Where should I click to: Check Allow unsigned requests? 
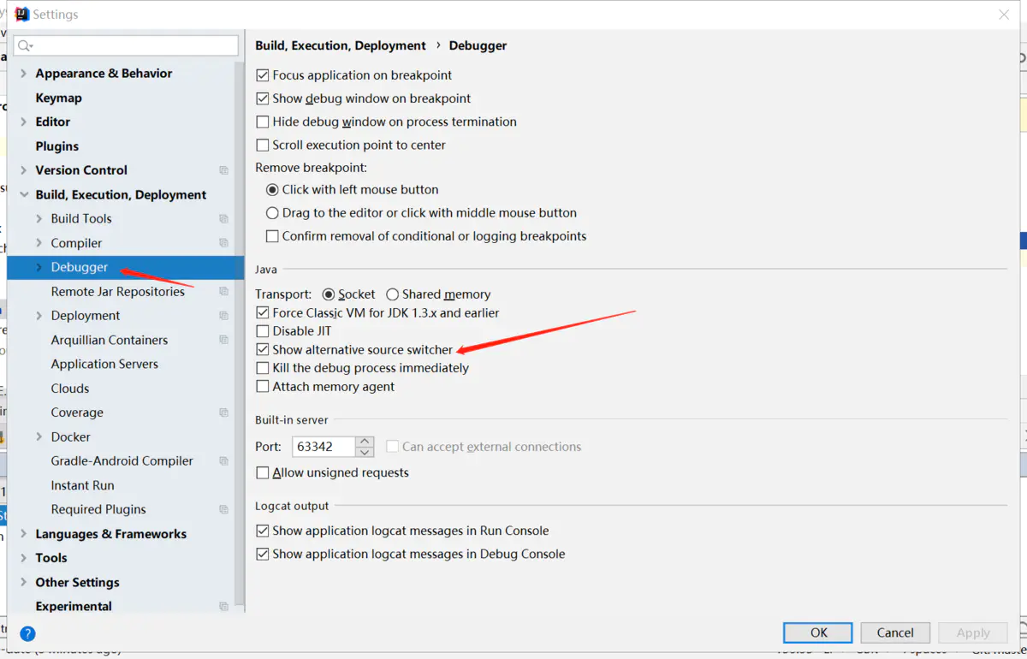pos(263,472)
